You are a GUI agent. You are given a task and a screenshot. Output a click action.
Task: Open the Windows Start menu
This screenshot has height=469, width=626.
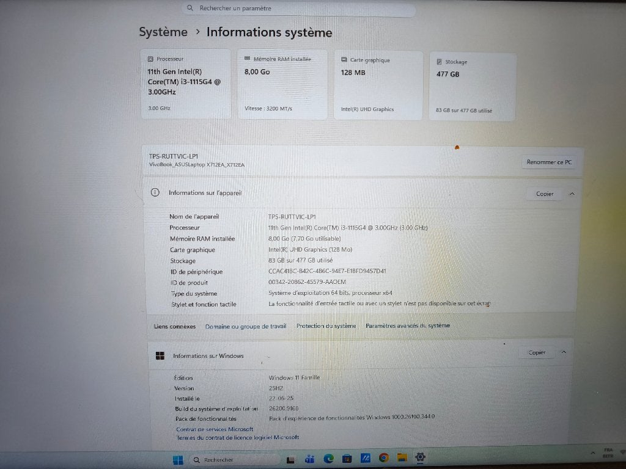point(178,460)
